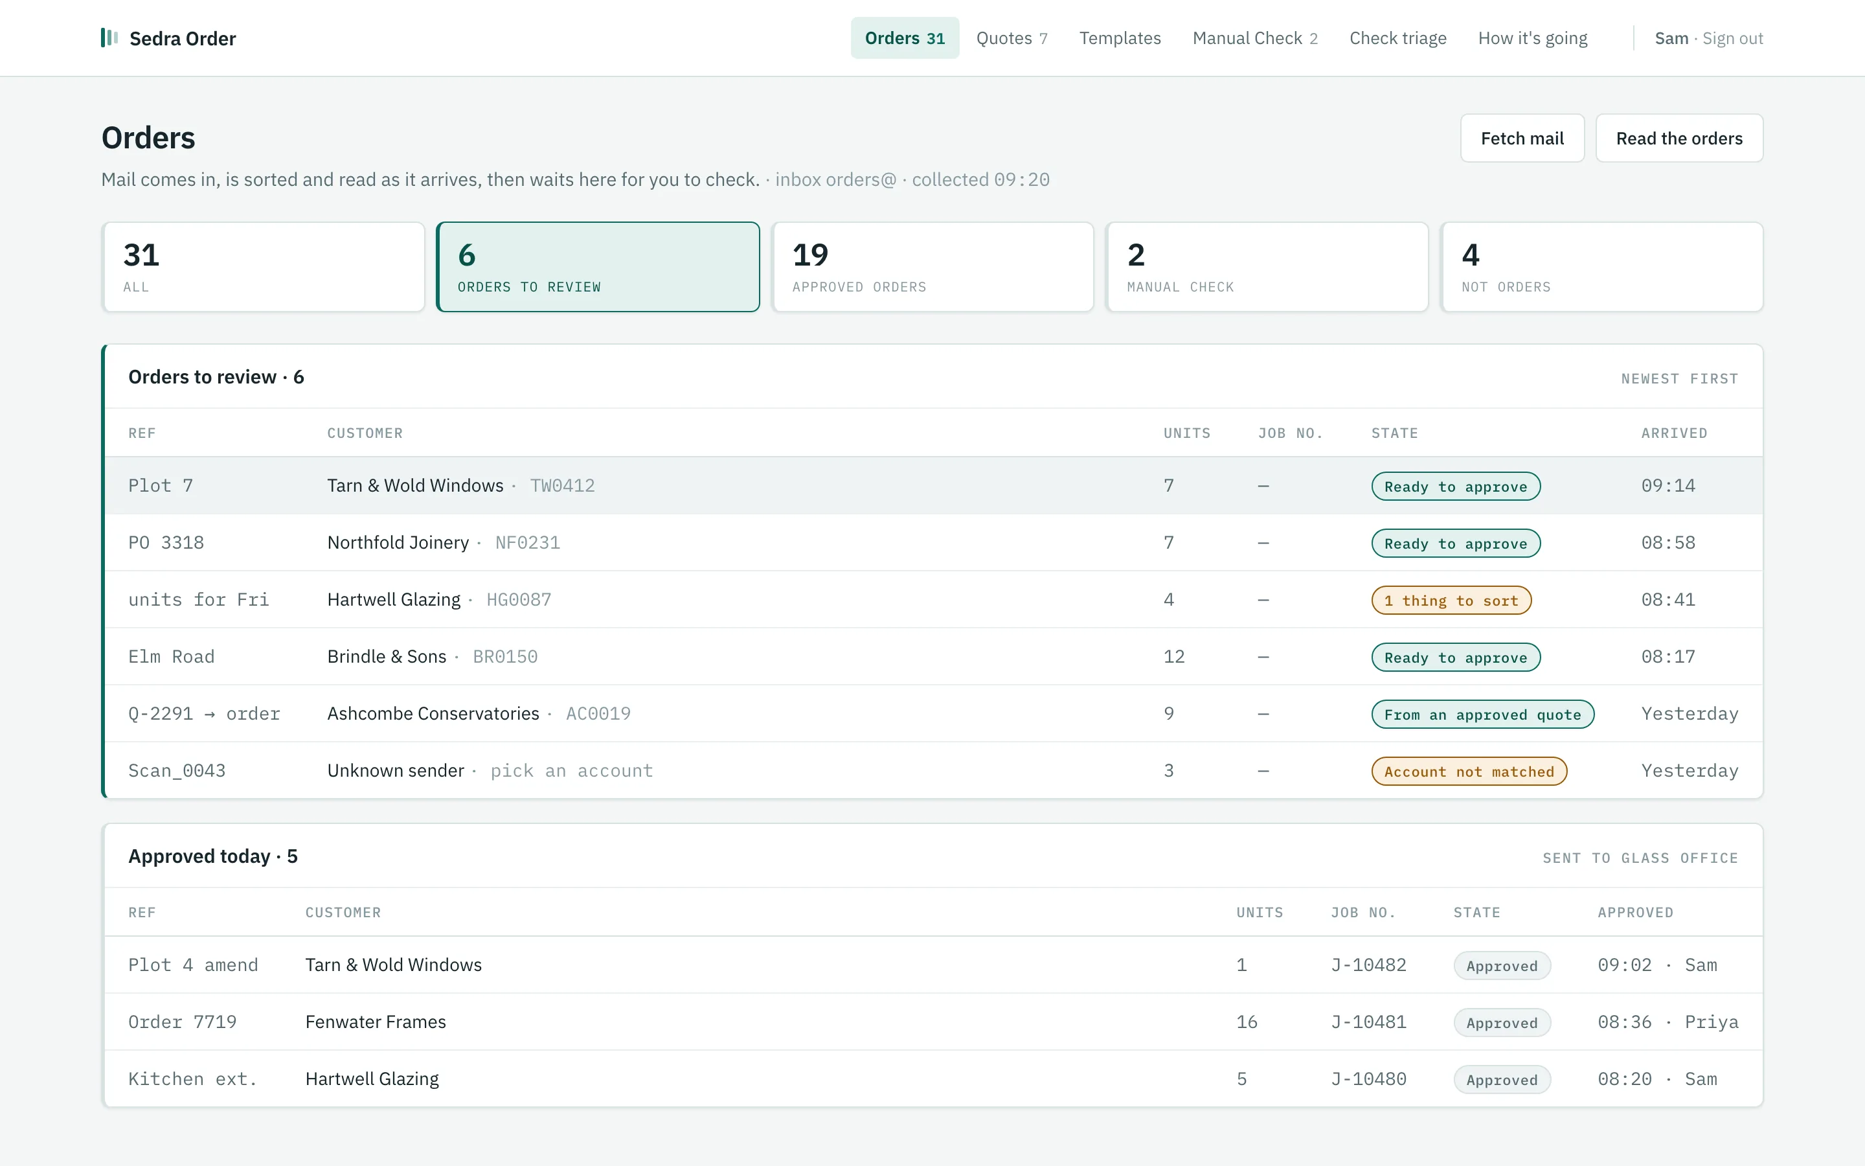Click Northfold Joinery Ready to approve badge

click(1456, 543)
